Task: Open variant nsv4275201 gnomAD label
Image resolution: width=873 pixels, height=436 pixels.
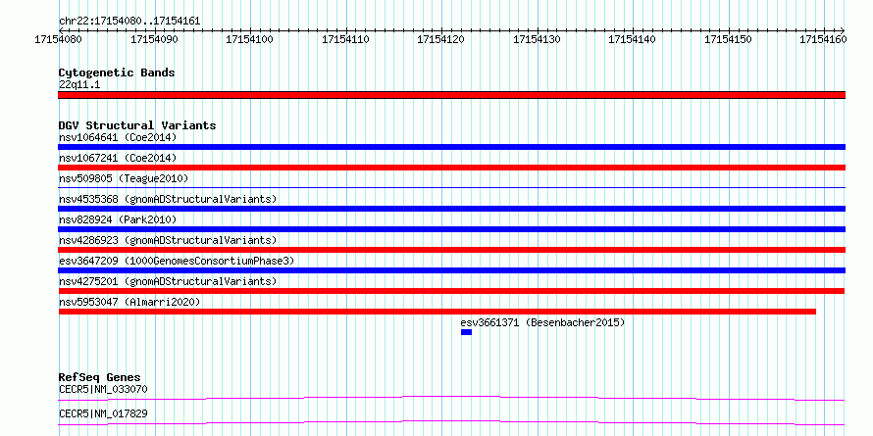Action: [168, 281]
